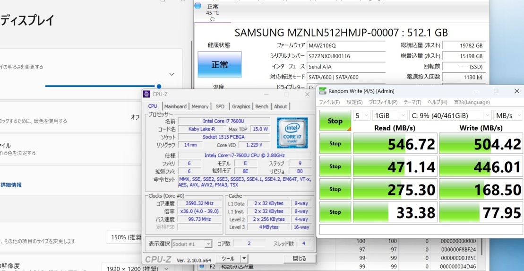Select the CPU tab in CPU-Z
Viewport: 524px width, 271px height.
click(x=153, y=106)
